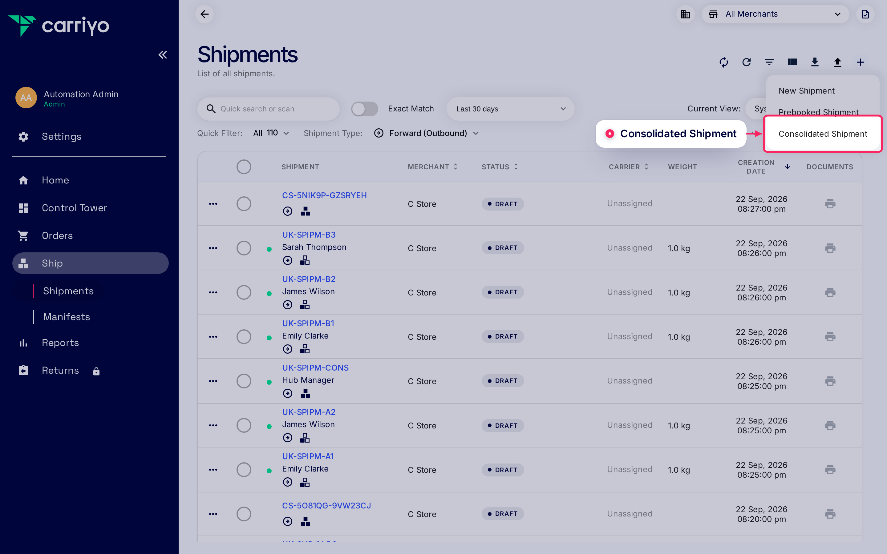The image size is (887, 554).
Task: Open the filter list icon
Action: coord(769,62)
